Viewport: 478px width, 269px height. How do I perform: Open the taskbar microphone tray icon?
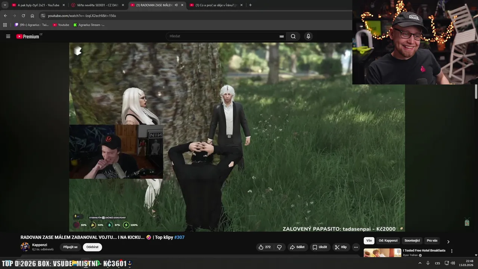pyautogui.click(x=428, y=263)
